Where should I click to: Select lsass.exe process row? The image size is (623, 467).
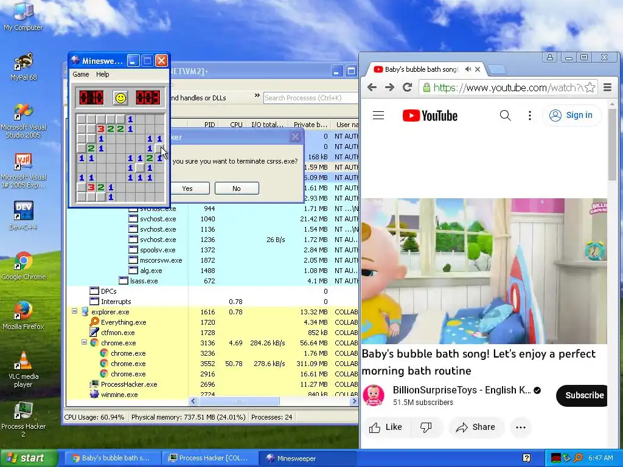pyautogui.click(x=212, y=281)
